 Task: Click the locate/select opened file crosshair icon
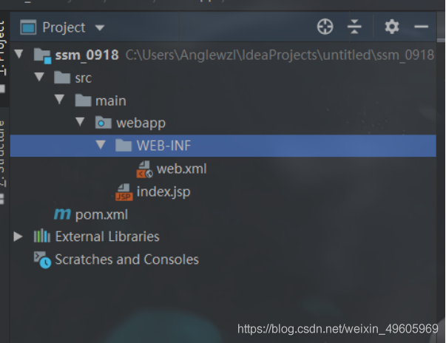(325, 27)
